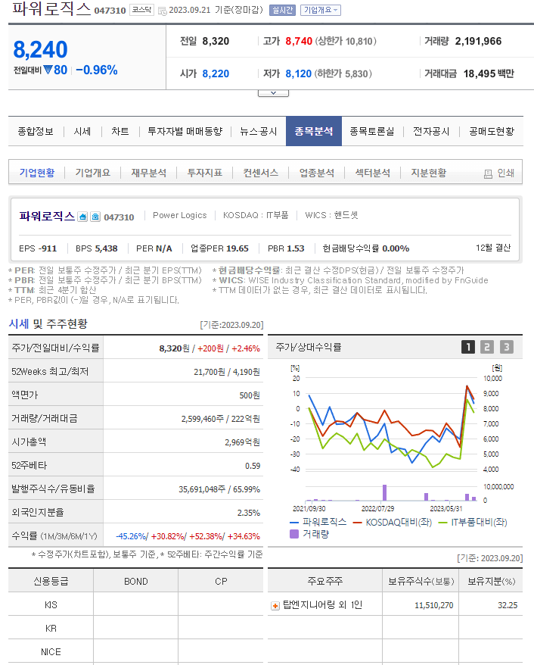Click the 52Weeks 최고/최저 row label
Image resolution: width=534 pixels, height=665 pixels.
coord(50,372)
